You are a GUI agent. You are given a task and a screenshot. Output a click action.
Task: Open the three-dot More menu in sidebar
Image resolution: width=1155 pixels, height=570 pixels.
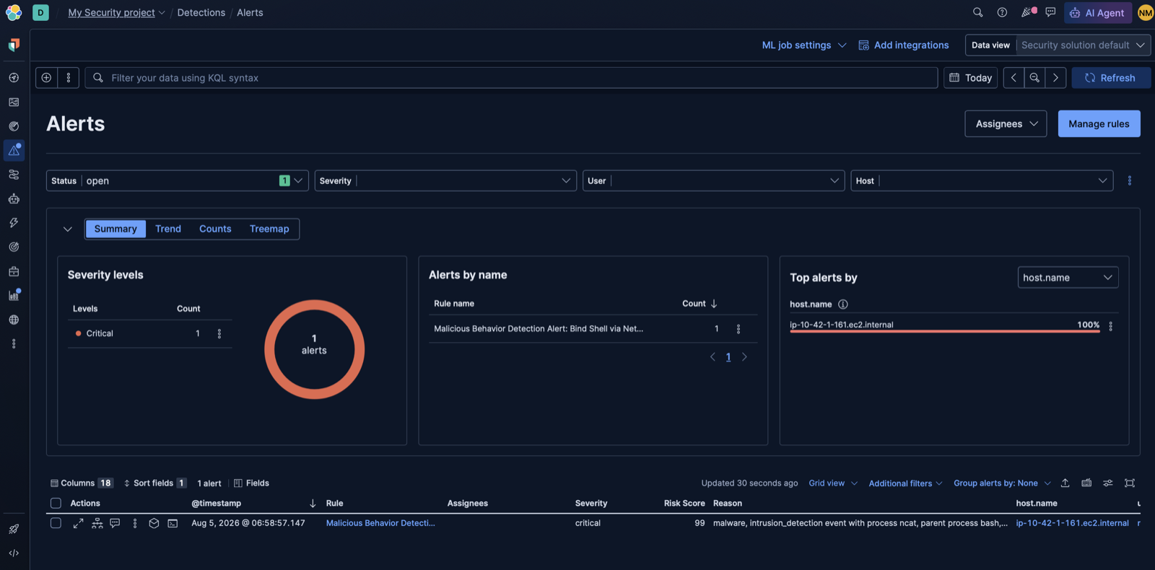point(14,344)
